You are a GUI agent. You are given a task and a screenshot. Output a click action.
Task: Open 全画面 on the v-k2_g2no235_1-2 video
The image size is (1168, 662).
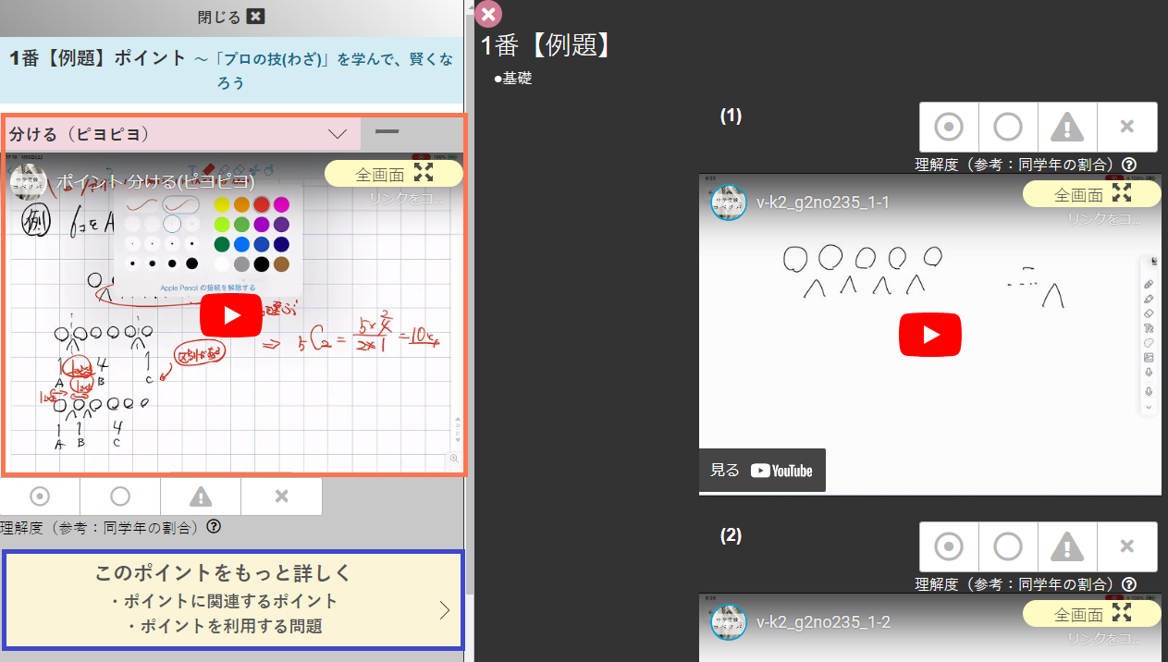1092,614
